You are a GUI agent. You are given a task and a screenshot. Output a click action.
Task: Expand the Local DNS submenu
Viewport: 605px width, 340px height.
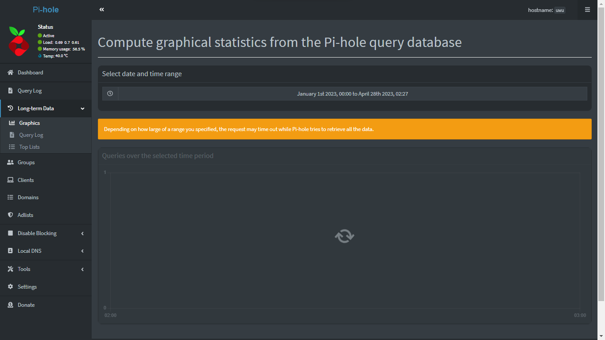pos(82,251)
